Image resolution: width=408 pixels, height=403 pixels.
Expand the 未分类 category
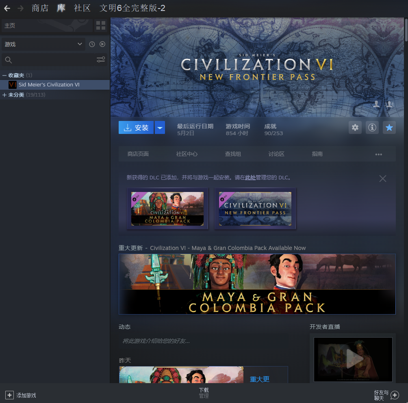click(4, 95)
